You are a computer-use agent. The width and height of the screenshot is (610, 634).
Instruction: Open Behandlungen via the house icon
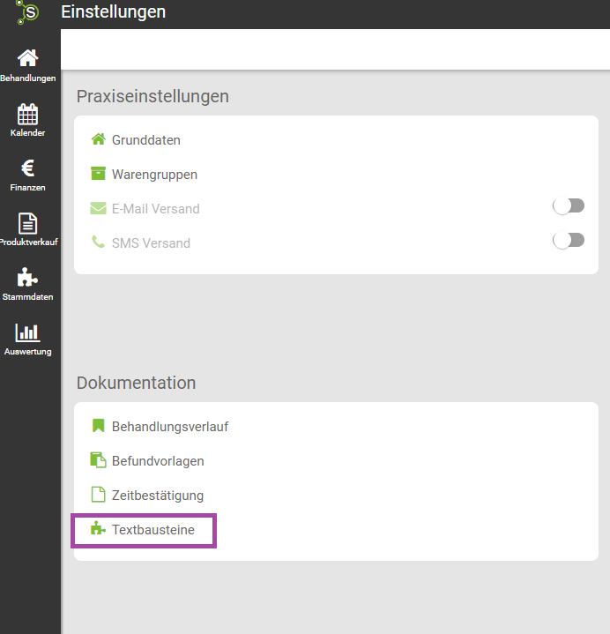pyautogui.click(x=27, y=58)
